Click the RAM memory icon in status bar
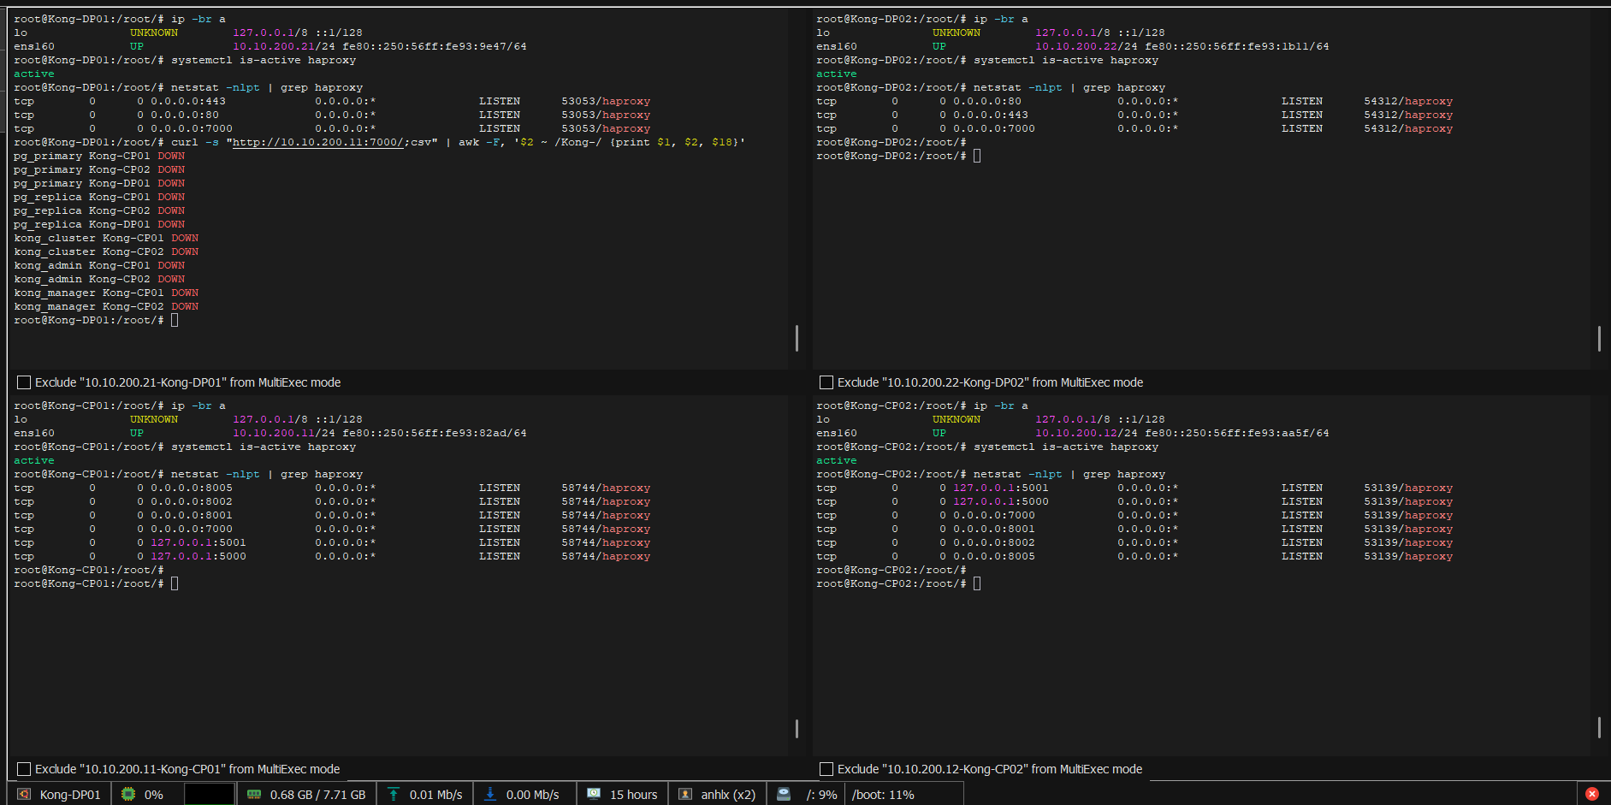The width and height of the screenshot is (1611, 805). tap(254, 794)
